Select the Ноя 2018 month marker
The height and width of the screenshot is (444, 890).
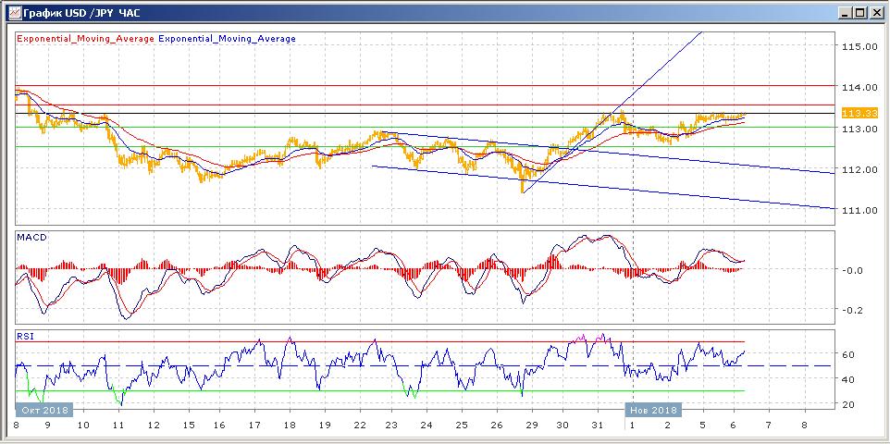(x=654, y=410)
